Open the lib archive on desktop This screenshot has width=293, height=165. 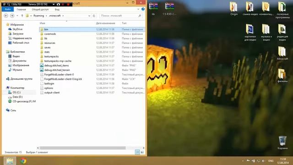[153, 9]
